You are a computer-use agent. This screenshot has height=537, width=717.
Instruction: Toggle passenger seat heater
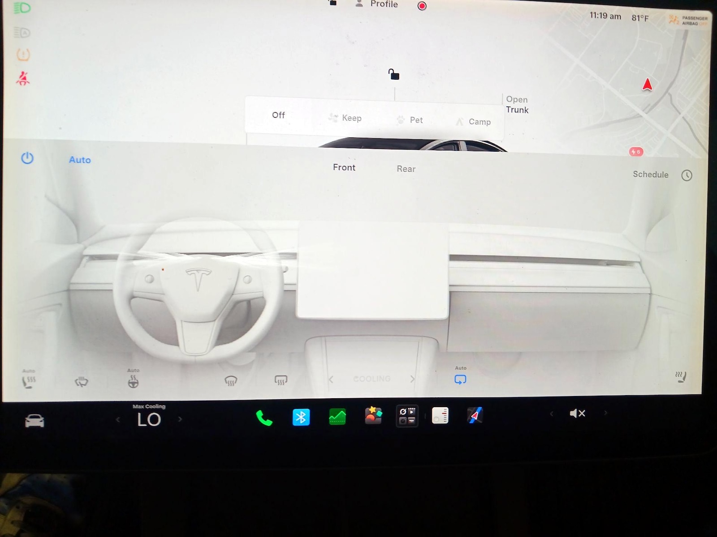coord(681,377)
